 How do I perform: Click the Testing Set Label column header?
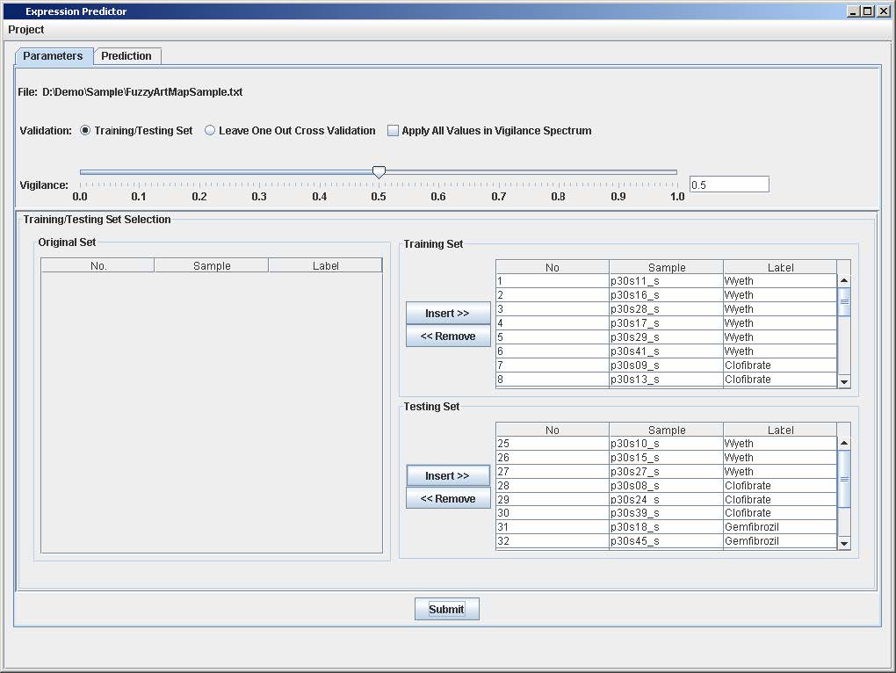point(780,431)
